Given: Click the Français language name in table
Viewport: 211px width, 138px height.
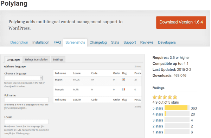Looking at the screenshot, I should pos(59,90).
